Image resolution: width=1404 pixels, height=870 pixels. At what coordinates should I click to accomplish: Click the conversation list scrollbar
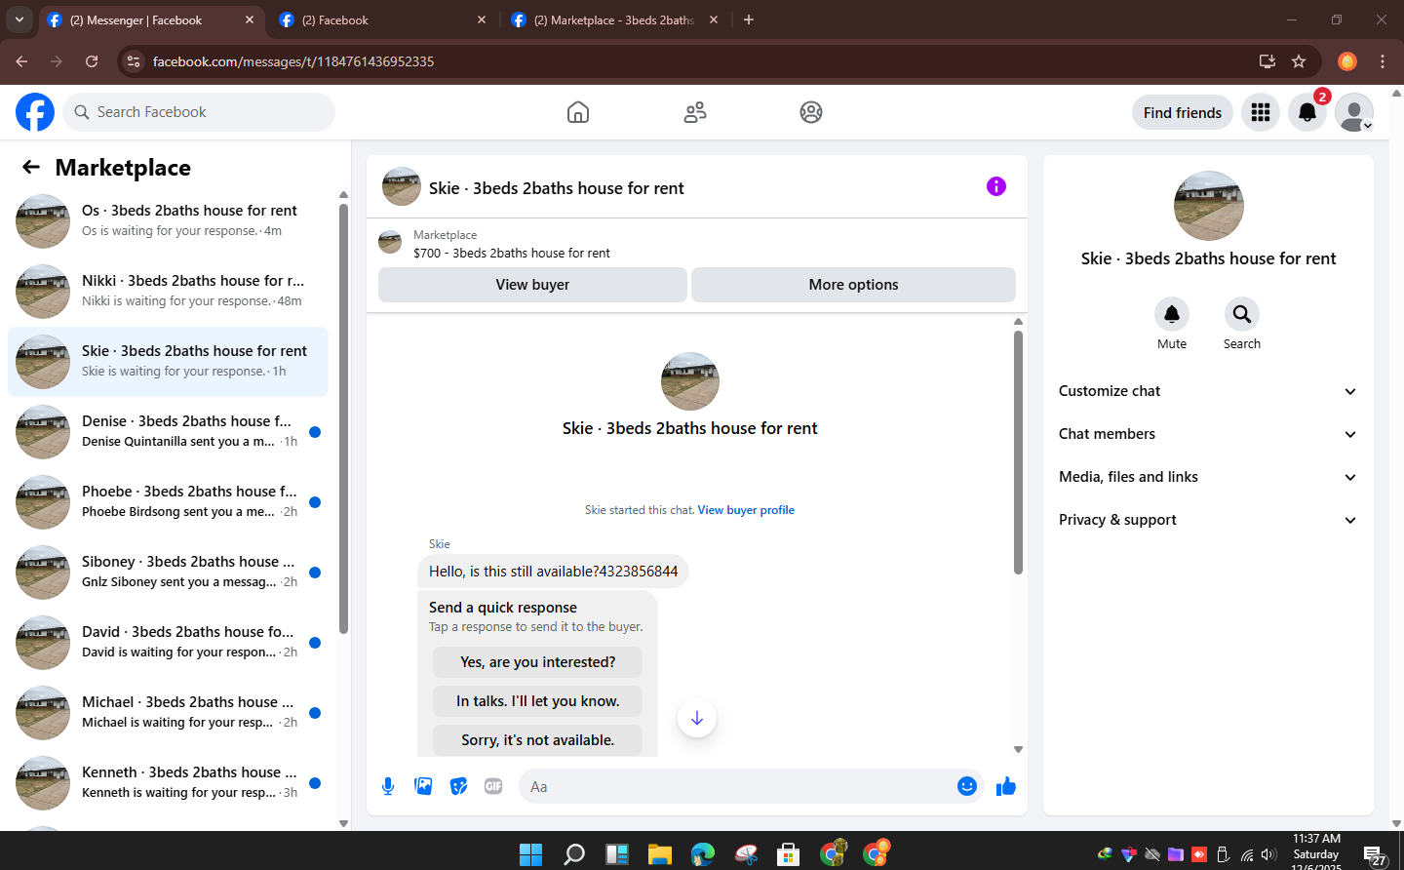pyautogui.click(x=343, y=419)
